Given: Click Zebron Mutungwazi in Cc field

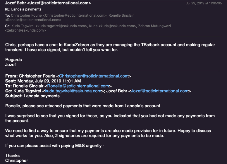Looking at the screenshot, I should point(154,26).
